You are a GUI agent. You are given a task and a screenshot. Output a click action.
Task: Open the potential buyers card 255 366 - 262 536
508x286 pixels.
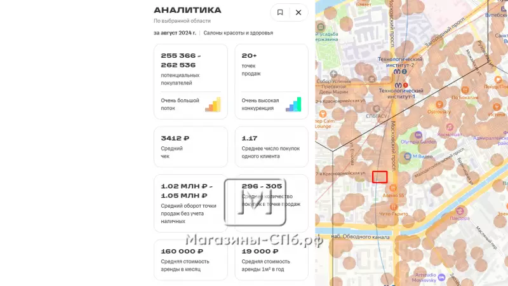click(190, 81)
